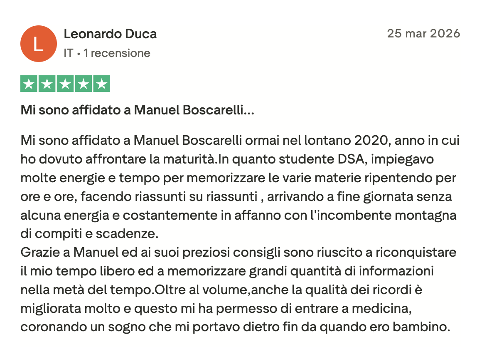Click the orange L avatar icon

[38, 44]
